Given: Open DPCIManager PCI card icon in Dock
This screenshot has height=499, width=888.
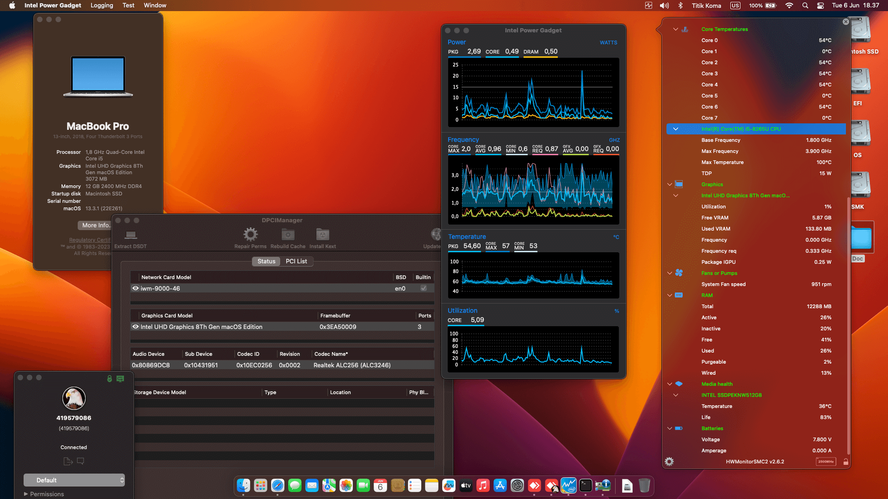Looking at the screenshot, I should (603, 486).
